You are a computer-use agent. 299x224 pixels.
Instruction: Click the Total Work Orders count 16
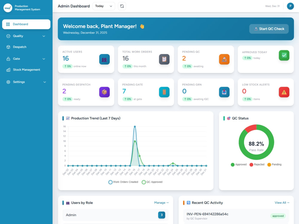pyautogui.click(x=125, y=59)
